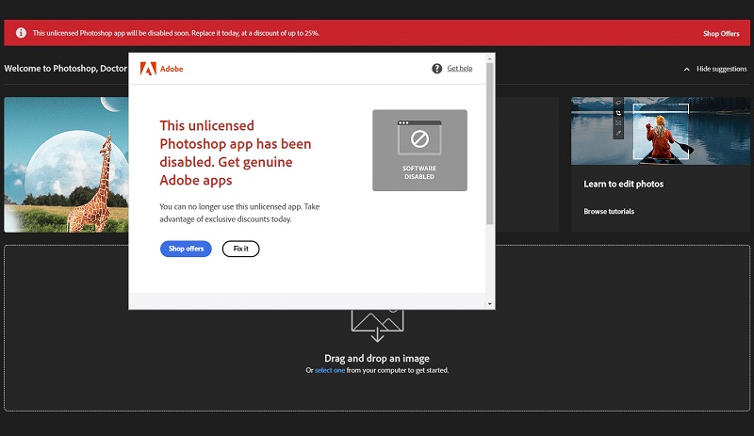Viewport: 754px width, 436px height.
Task: Click the Drag and drop an image text
Action: [377, 358]
